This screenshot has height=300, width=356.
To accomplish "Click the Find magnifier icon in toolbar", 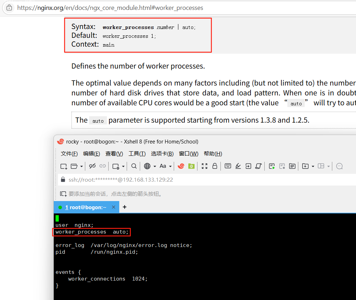I will pyautogui.click(x=134, y=166).
